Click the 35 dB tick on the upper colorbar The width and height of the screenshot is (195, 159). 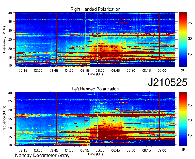coord(190,23)
